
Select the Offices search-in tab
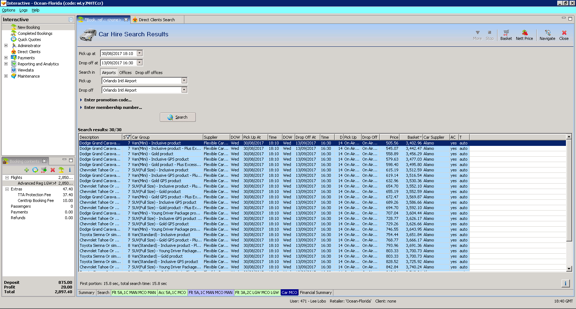point(125,73)
